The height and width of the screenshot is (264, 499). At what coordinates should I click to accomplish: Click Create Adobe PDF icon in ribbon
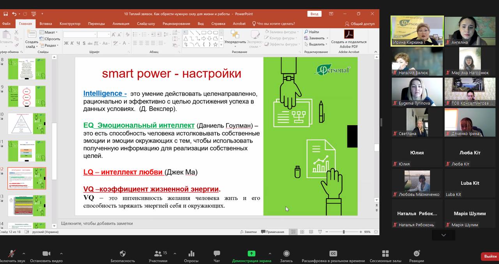(x=349, y=34)
